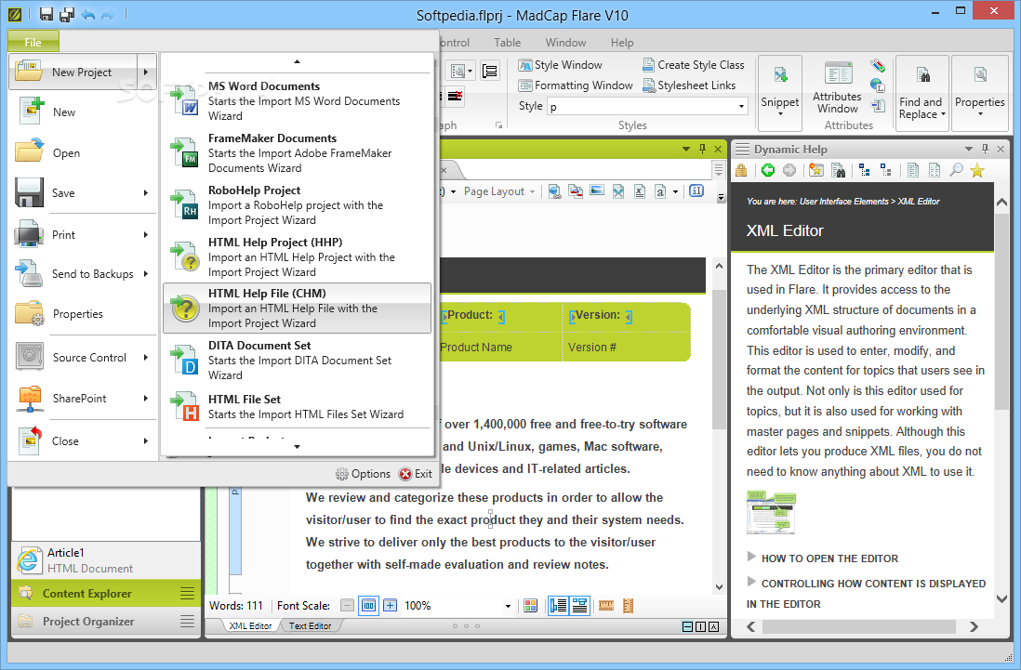Viewport: 1021px width, 670px height.
Task: Toggle the left block bars button
Action: [558, 606]
